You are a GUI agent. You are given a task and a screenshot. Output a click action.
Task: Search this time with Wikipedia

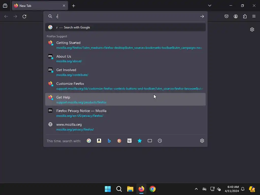(x=129, y=141)
